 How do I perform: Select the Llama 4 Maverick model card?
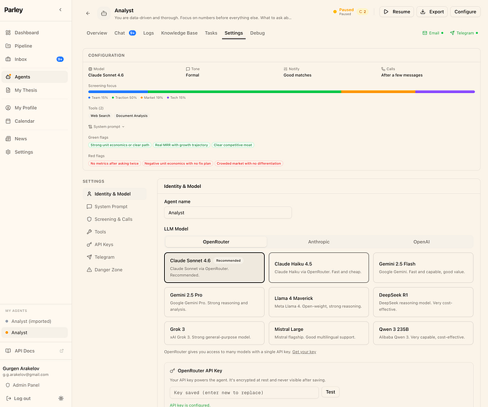(319, 302)
